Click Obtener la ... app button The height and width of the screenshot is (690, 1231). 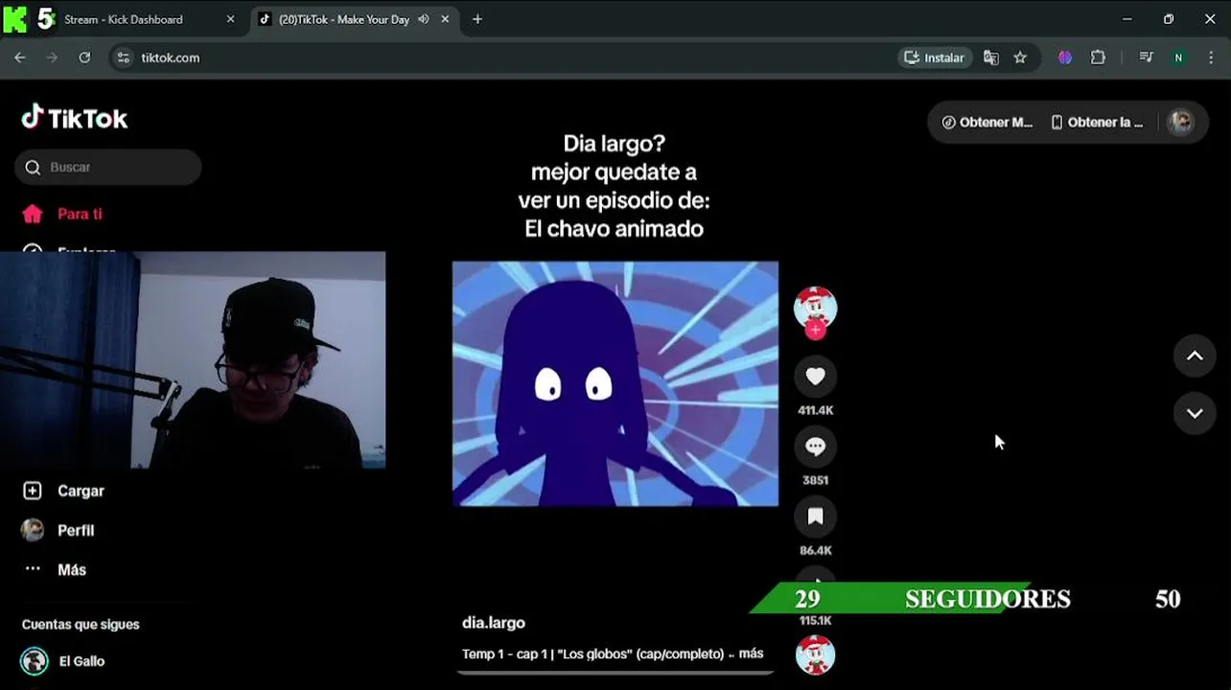click(x=1097, y=123)
